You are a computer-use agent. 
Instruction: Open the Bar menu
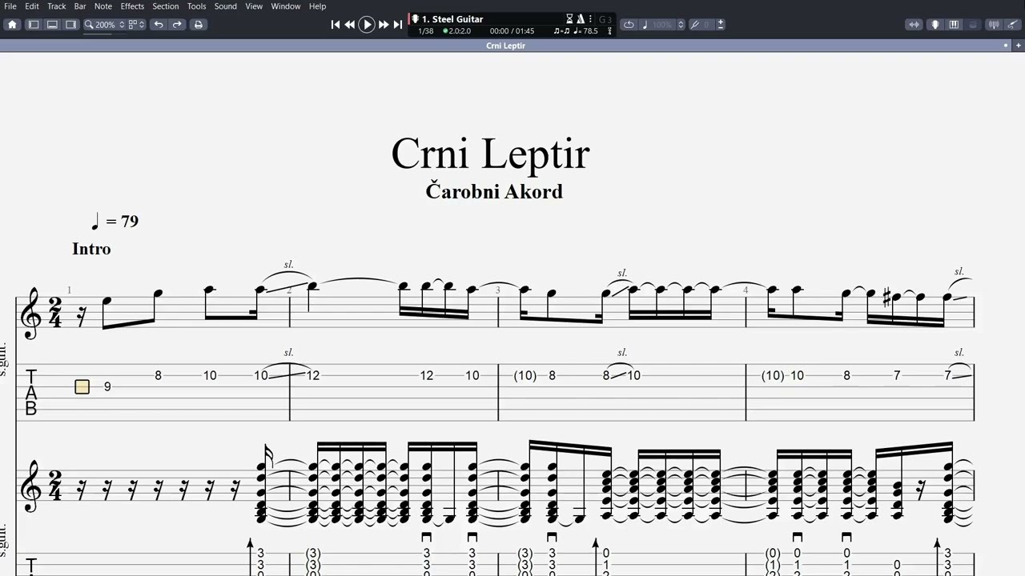tap(80, 6)
